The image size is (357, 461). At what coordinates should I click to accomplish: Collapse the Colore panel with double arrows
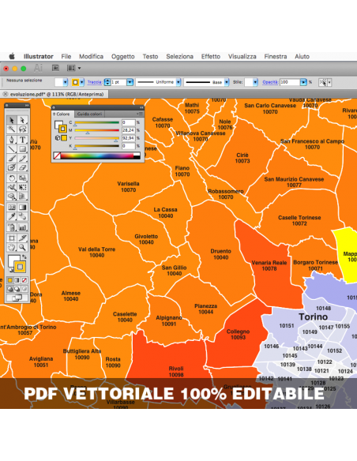click(x=141, y=107)
